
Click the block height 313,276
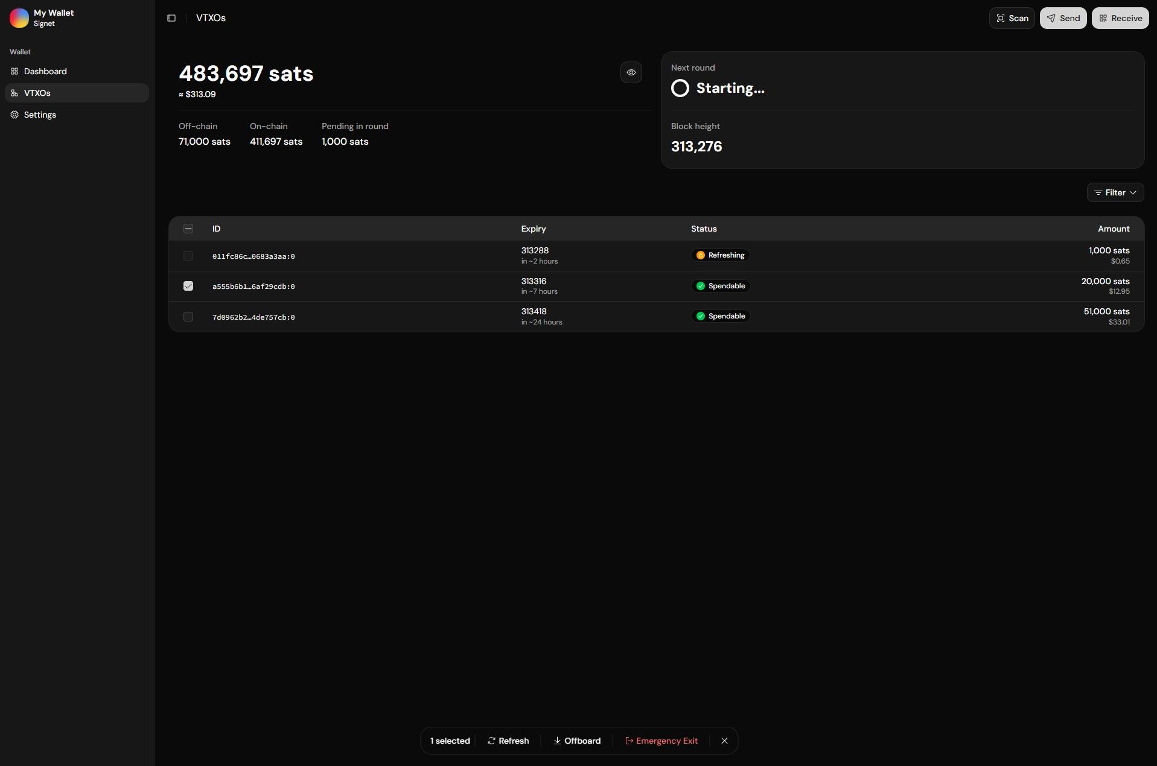696,147
